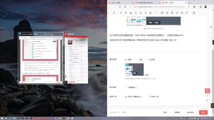Click the green extension icon in browser toolbar

pos(194,7)
